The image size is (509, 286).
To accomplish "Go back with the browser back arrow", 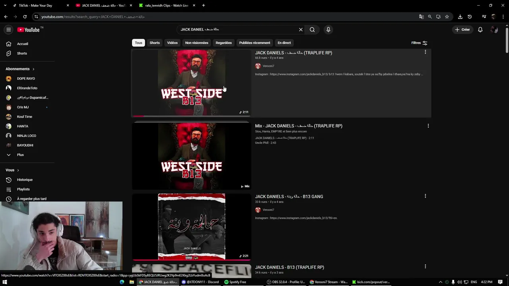I will [x=6, y=17].
